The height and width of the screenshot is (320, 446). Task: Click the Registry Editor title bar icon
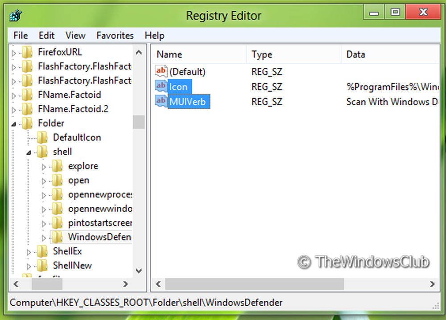click(15, 15)
